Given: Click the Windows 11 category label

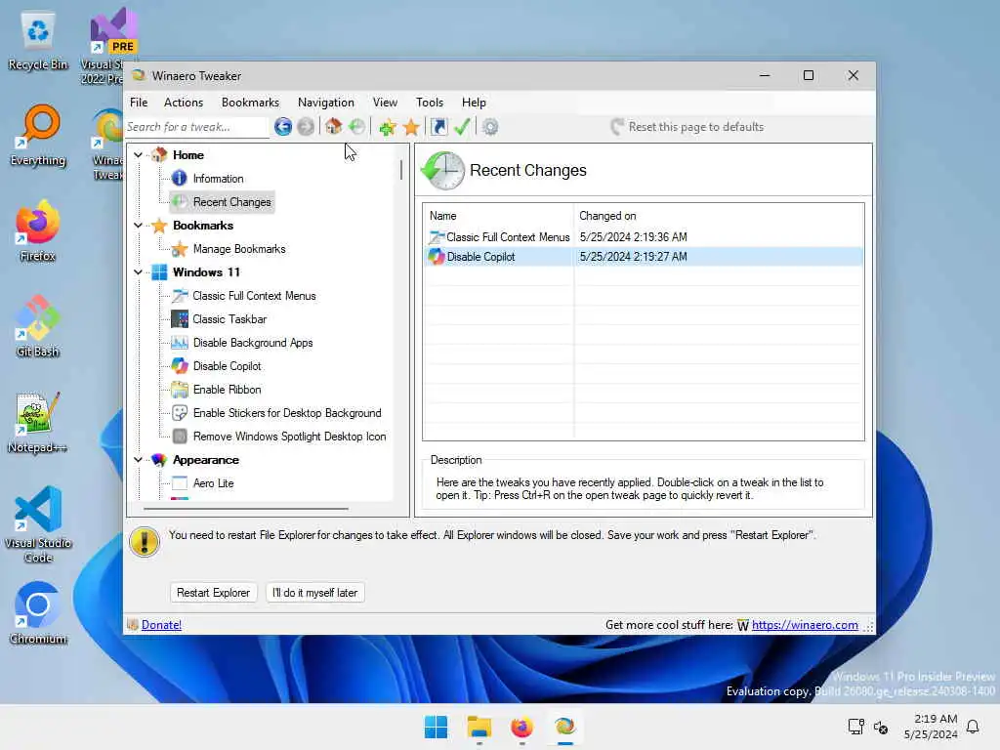Looking at the screenshot, I should tap(206, 272).
